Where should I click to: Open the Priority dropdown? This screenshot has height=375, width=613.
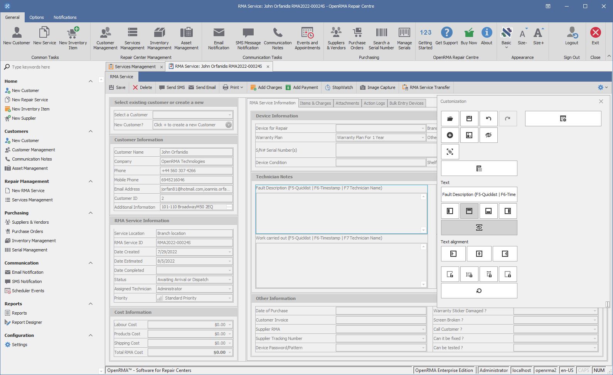click(229, 298)
